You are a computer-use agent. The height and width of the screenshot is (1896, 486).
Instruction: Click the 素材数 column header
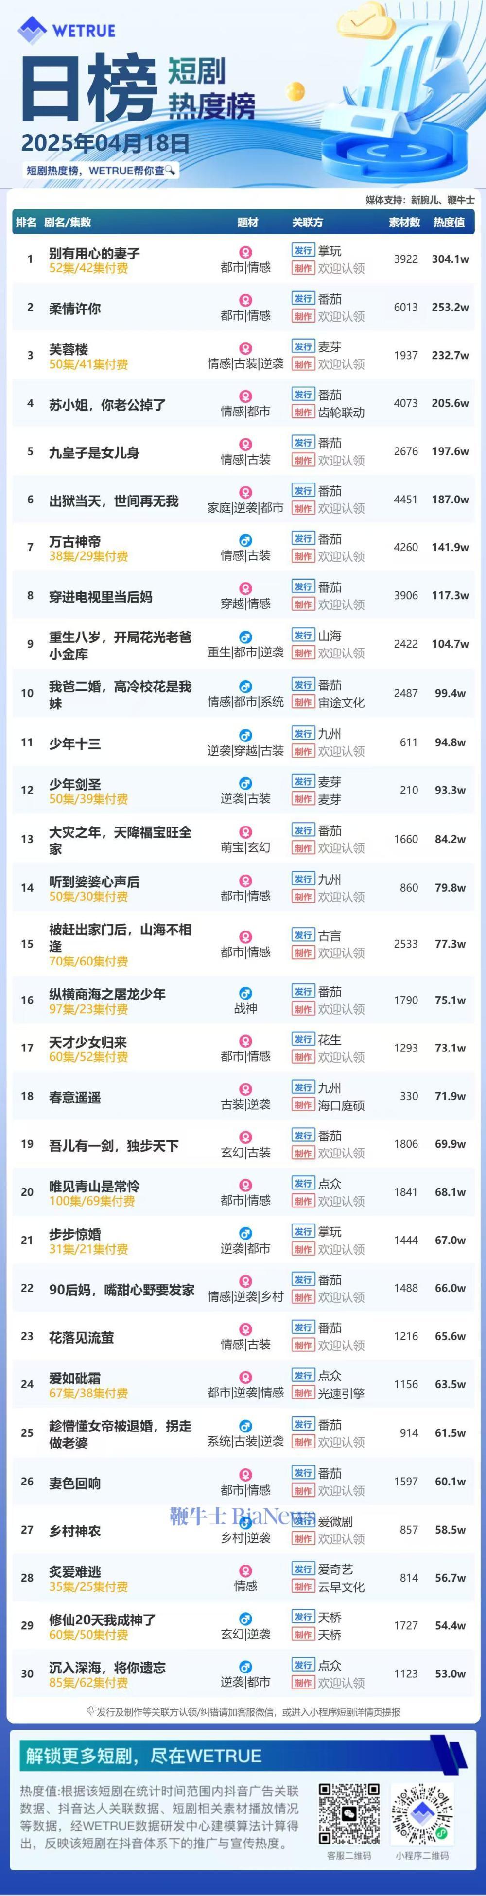pyautogui.click(x=404, y=222)
